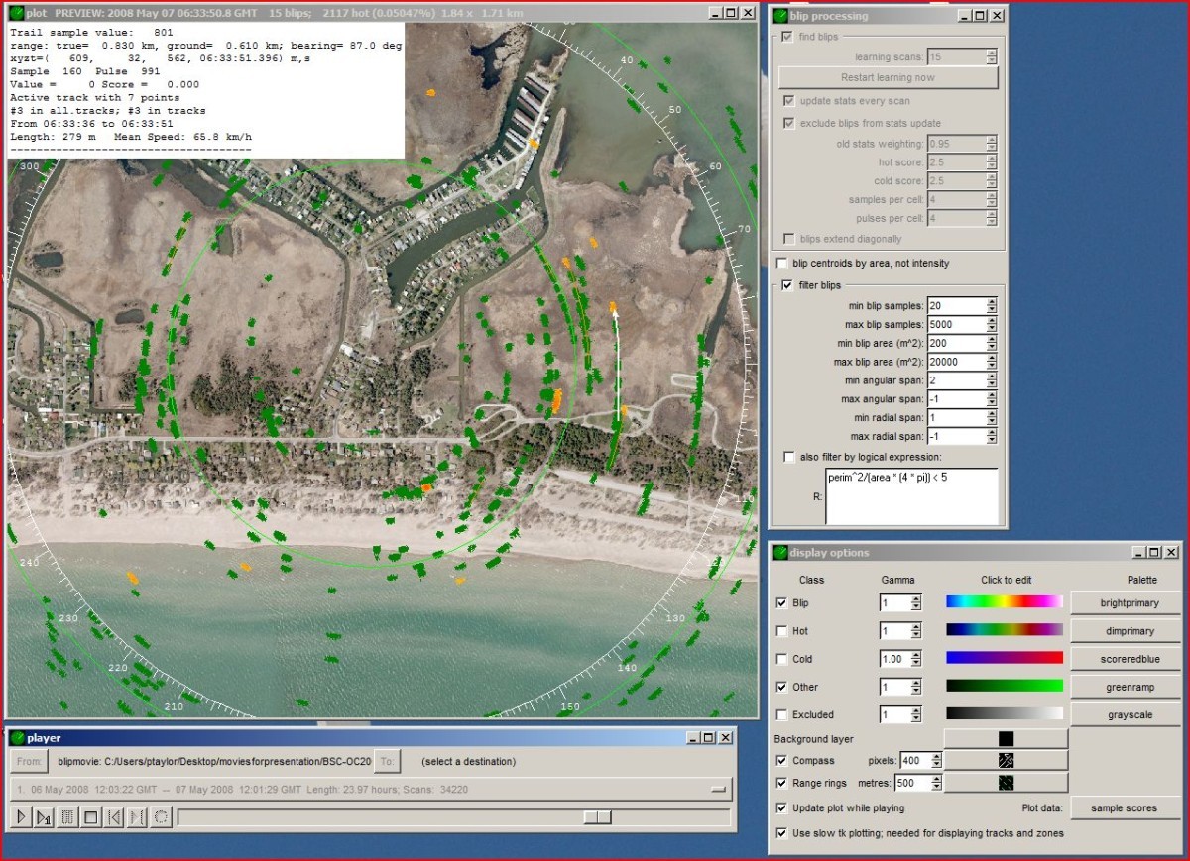This screenshot has width=1190, height=861.
Task: Enable the Hot class checkbox
Action: coord(782,631)
